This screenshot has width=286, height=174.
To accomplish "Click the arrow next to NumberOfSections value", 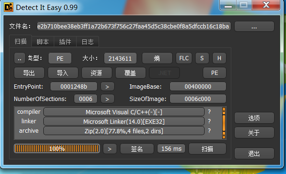I will point(108,99).
